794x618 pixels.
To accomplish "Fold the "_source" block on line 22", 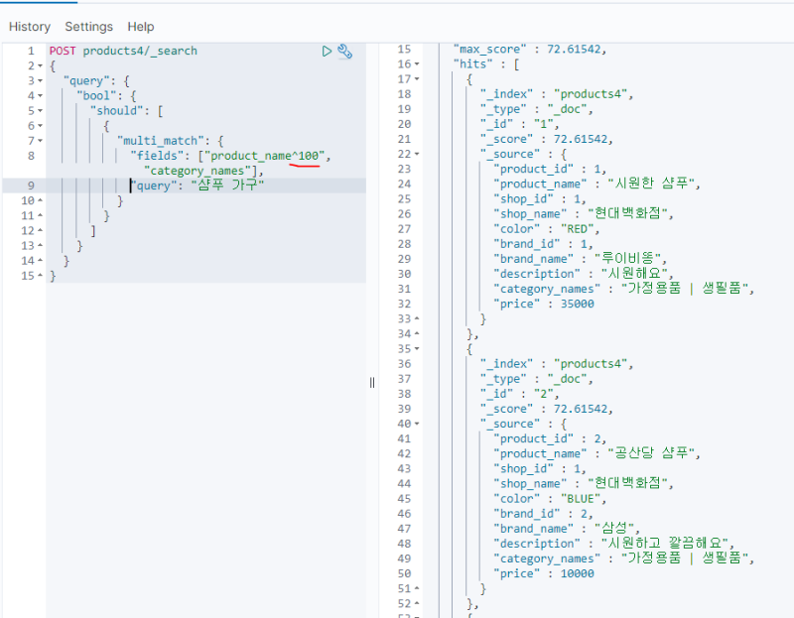I will point(416,154).
